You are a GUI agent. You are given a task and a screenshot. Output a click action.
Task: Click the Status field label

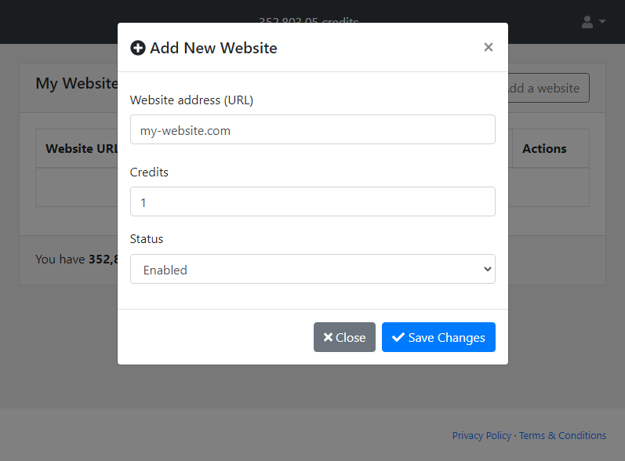coord(147,238)
